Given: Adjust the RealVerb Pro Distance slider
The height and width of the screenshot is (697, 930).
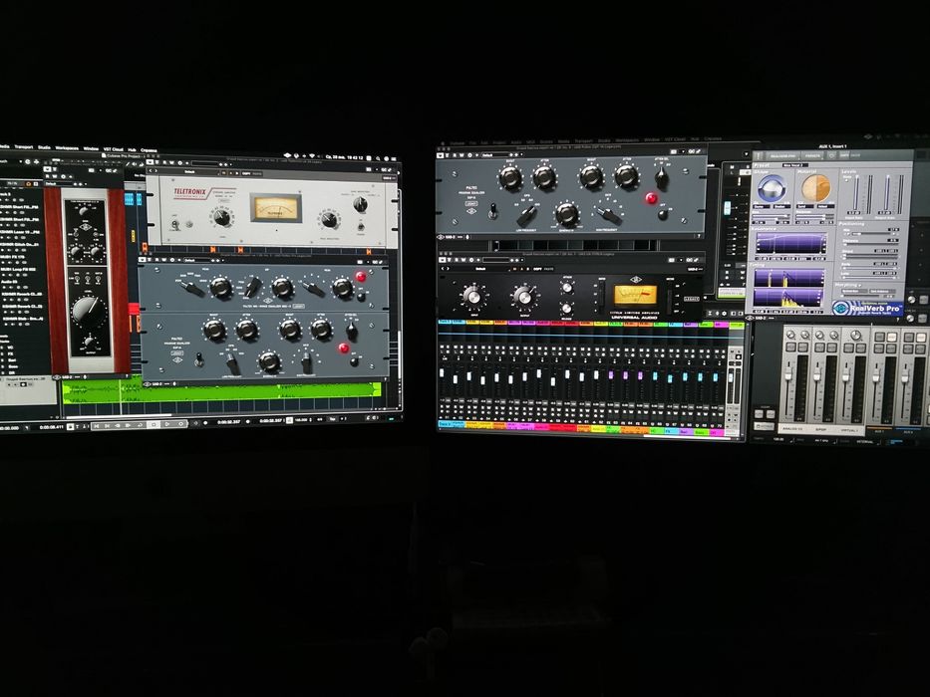Looking at the screenshot, I should [x=871, y=242].
